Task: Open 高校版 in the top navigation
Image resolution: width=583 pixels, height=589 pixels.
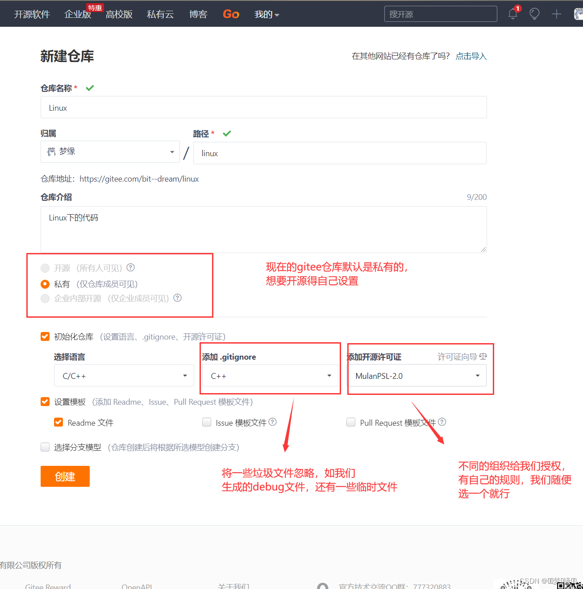Action: pos(119,14)
